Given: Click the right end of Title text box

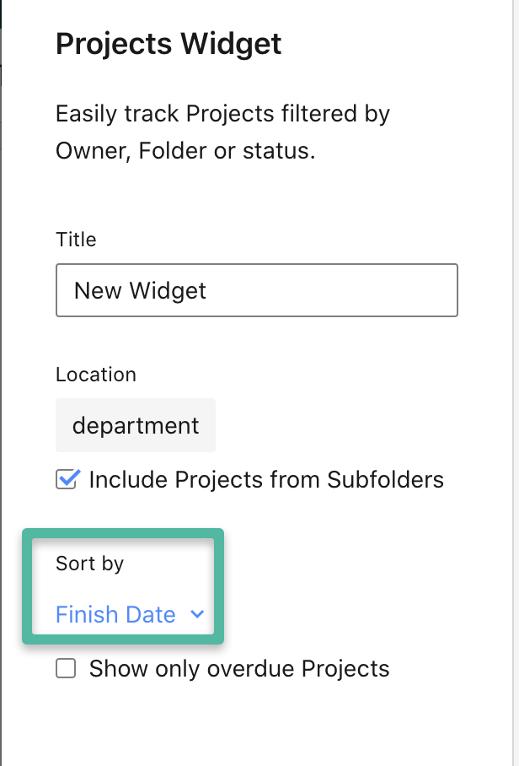Looking at the screenshot, I should tap(438, 290).
